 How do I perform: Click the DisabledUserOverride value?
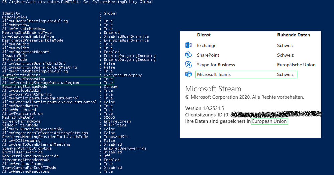[126, 36]
